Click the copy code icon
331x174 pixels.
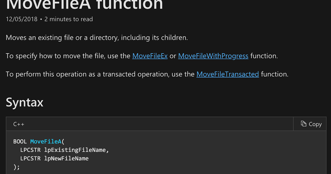(304, 124)
